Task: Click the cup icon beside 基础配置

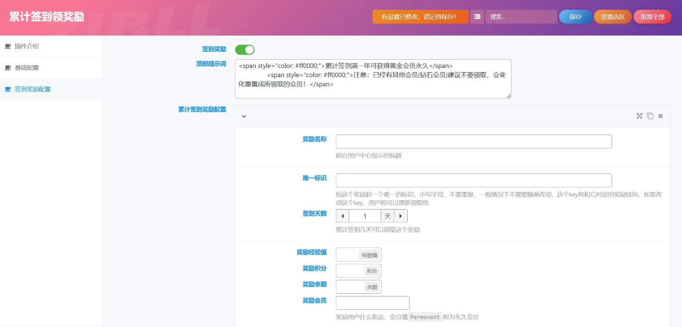Action: (8, 68)
